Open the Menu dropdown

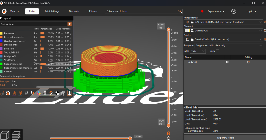[x=14, y=11]
